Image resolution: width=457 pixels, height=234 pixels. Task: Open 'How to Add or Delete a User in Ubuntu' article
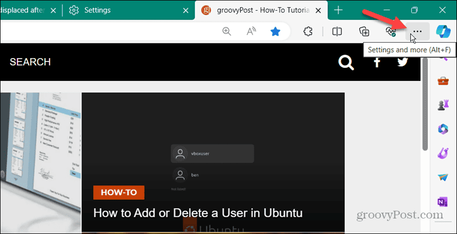tap(198, 213)
